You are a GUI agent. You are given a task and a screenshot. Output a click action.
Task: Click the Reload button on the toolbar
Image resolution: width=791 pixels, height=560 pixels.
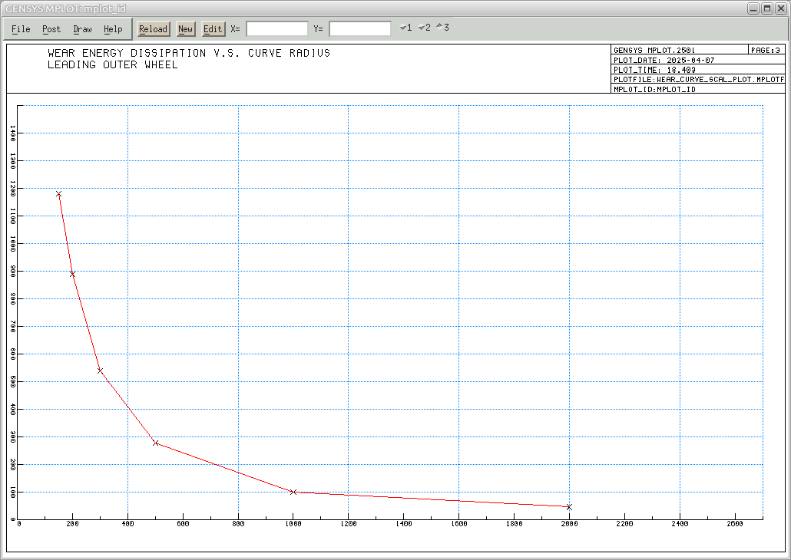point(153,28)
